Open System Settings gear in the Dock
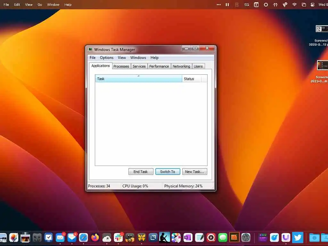328x246 pixels. pyautogui.click(x=246, y=238)
